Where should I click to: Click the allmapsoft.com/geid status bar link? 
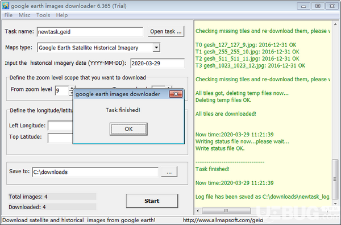click(223, 220)
